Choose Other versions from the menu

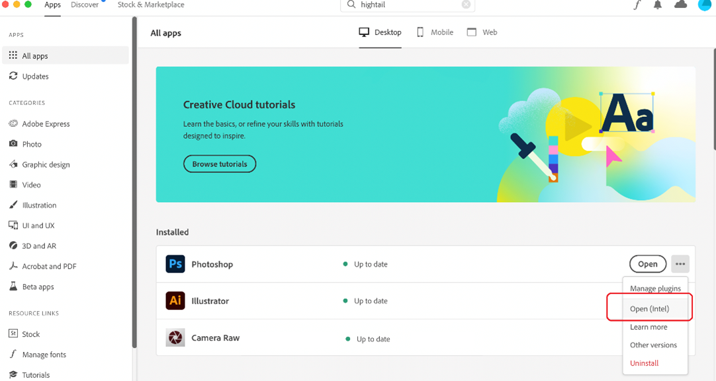(x=655, y=345)
